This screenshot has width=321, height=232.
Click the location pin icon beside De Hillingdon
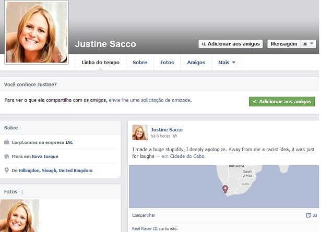point(7,170)
